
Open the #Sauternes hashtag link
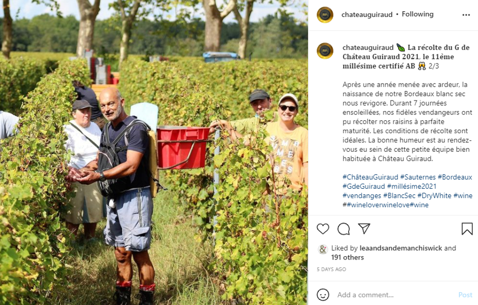click(418, 177)
